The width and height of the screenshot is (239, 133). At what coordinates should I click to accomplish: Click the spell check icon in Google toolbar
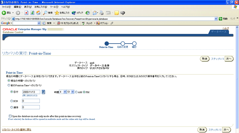click(83, 23)
